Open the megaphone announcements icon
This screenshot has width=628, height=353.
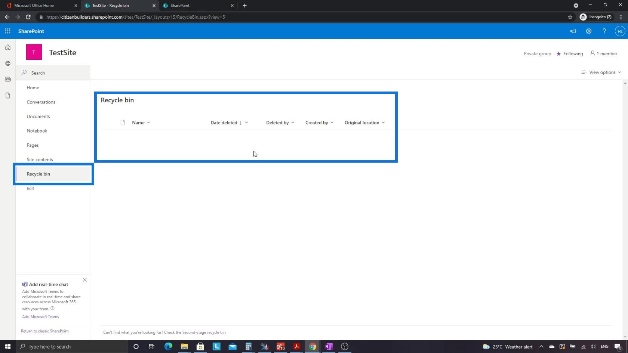coord(573,31)
